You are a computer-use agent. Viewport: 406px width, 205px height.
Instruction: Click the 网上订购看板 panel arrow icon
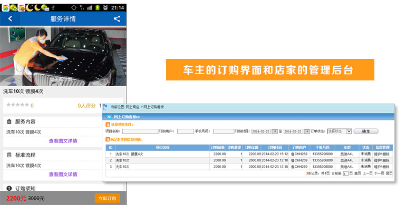(109, 117)
